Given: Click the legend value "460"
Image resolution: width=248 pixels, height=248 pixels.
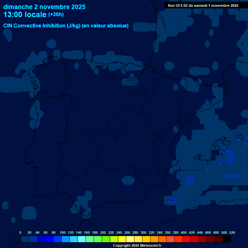Looking at the screenshot, I should click(208, 232).
